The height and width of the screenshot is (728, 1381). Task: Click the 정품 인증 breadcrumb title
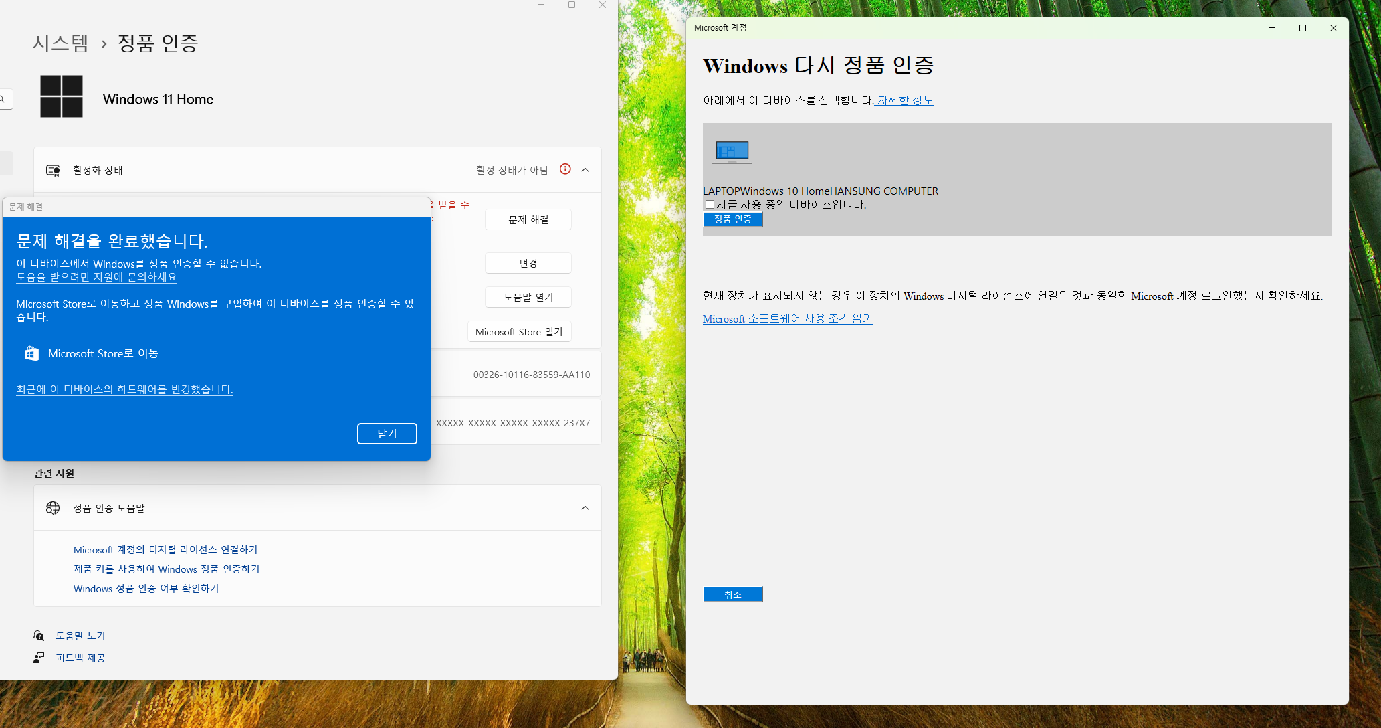point(158,43)
